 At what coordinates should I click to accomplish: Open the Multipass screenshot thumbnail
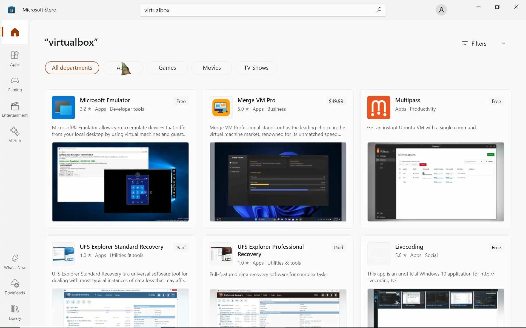(435, 182)
